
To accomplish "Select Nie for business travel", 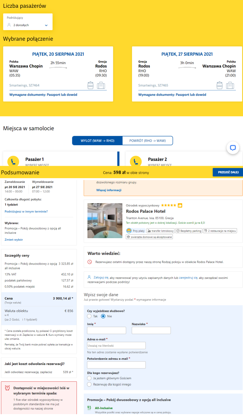I will [x=103, y=316].
